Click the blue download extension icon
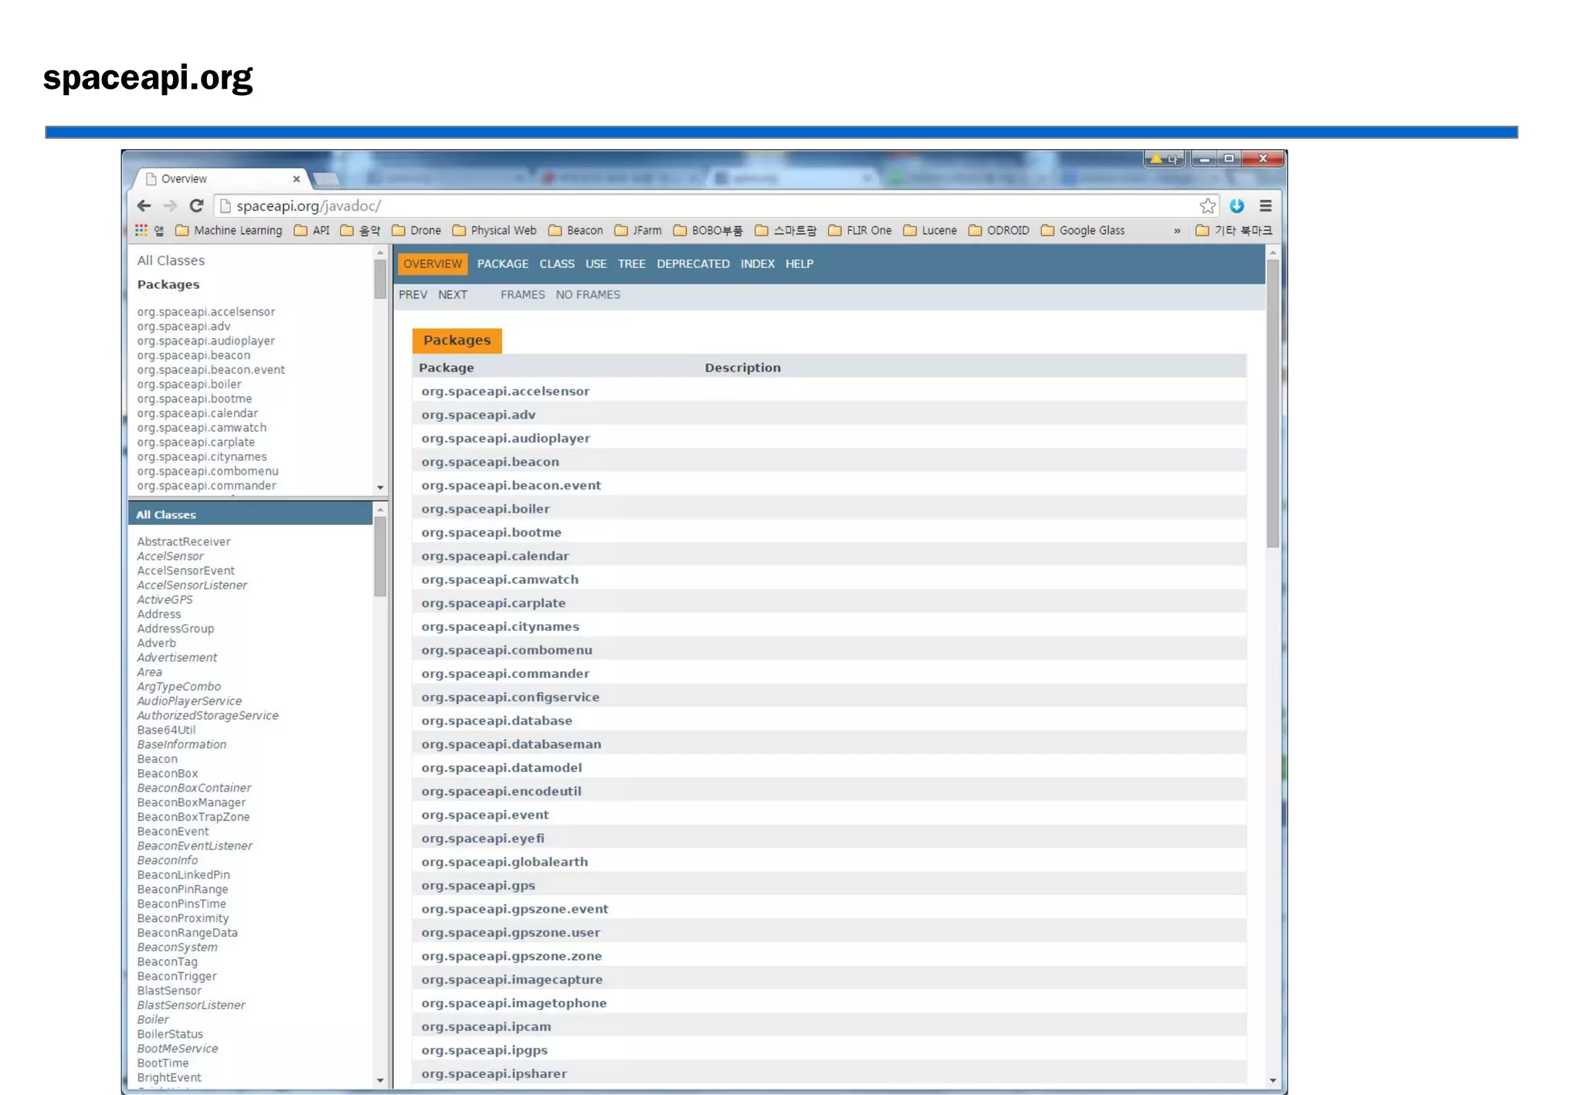Viewport: 1582px width, 1095px height. (1237, 206)
